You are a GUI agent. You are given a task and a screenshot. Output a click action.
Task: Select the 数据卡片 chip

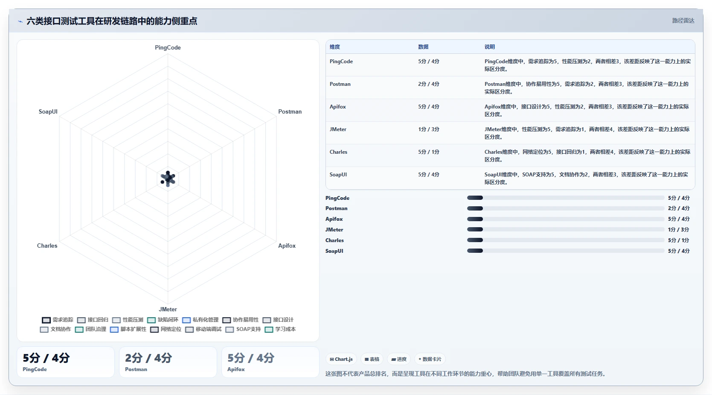[x=430, y=359]
